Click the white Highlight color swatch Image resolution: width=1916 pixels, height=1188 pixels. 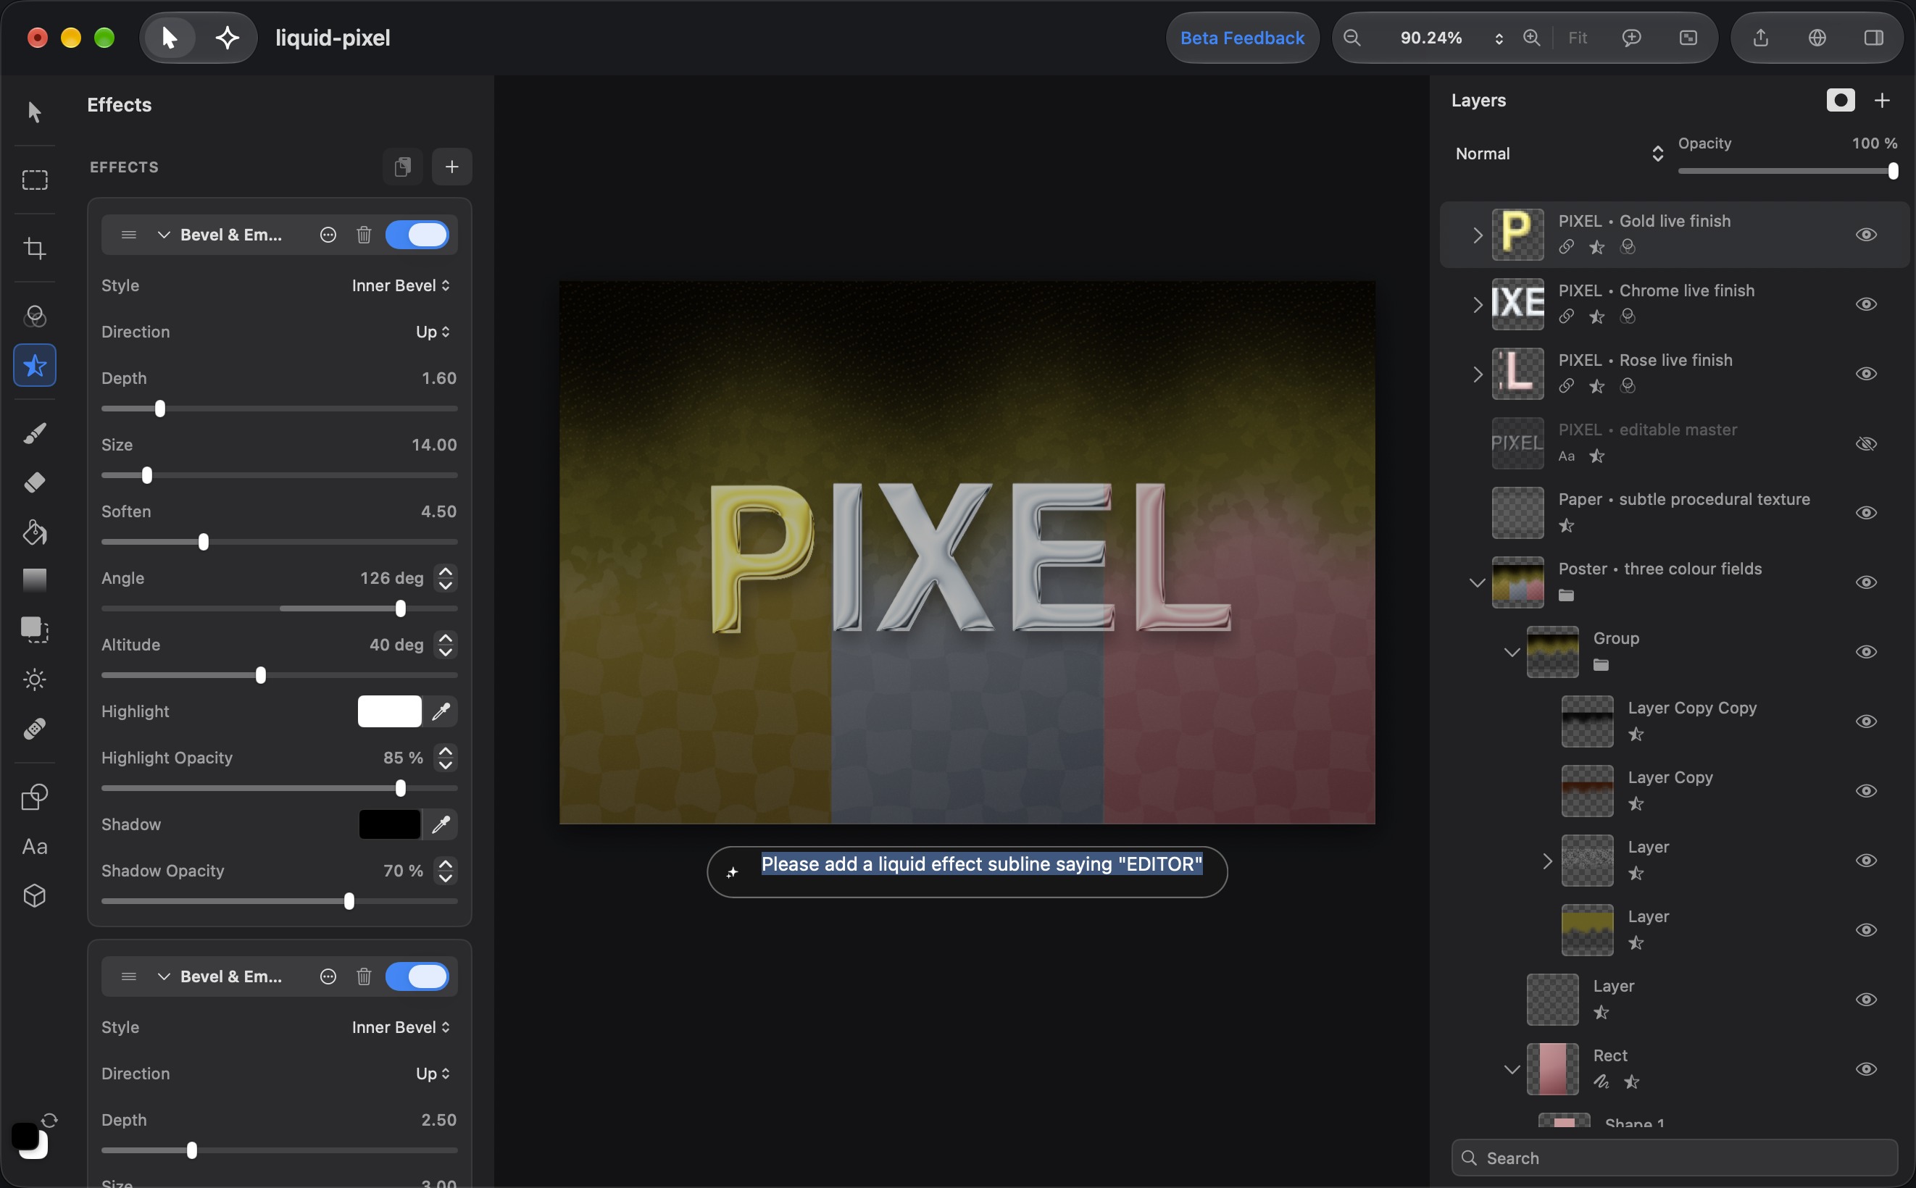pyautogui.click(x=389, y=711)
